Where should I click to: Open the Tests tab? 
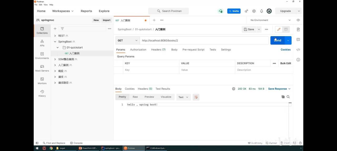213,50
